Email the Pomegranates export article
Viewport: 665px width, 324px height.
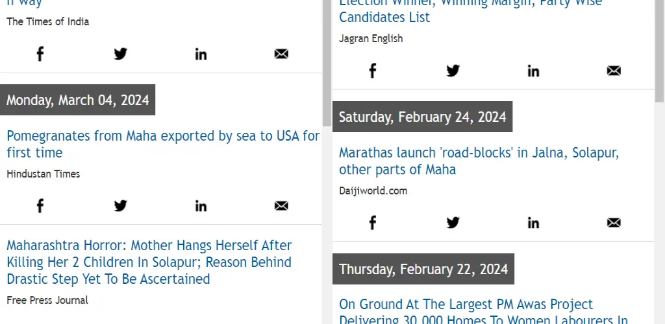(x=281, y=206)
